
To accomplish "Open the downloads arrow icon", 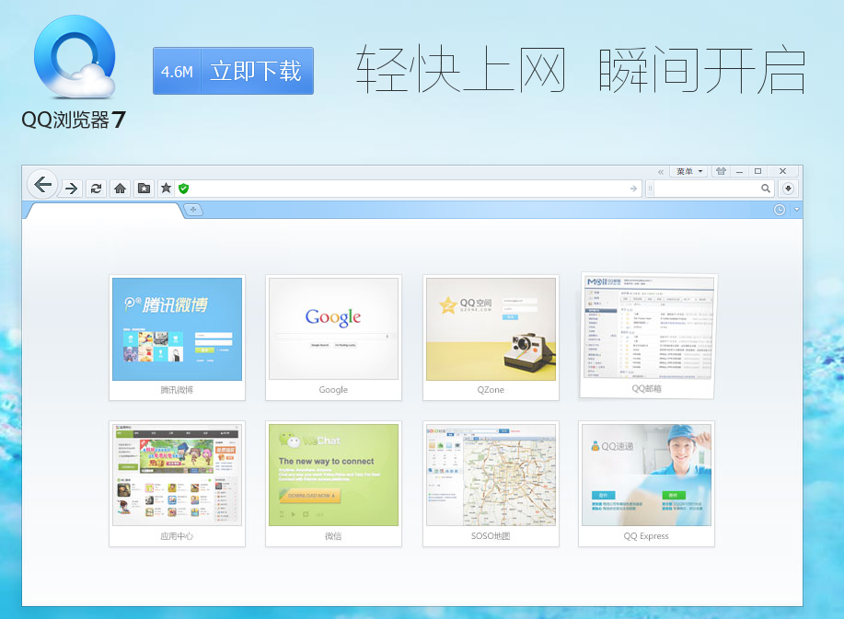I will click(x=788, y=189).
